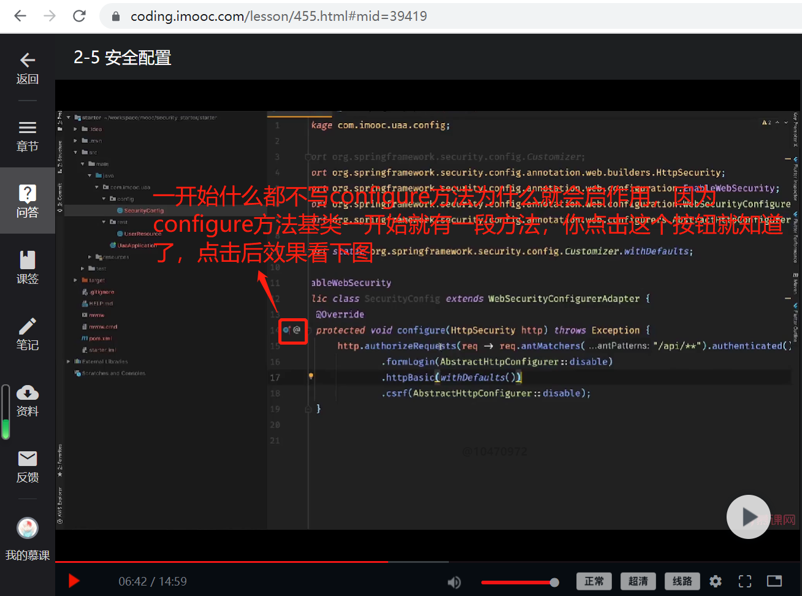Open the 章节 chapter list

click(x=28, y=136)
